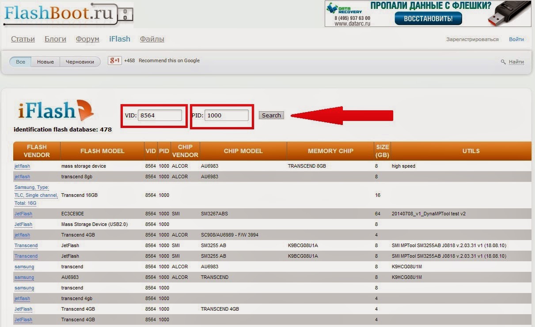Open the Форум menu
This screenshot has width=535, height=327.
pos(87,39)
